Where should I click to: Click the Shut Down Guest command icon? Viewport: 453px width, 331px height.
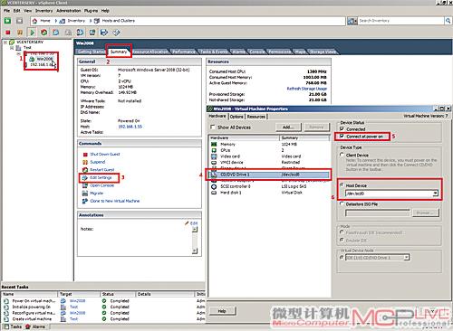(x=85, y=155)
